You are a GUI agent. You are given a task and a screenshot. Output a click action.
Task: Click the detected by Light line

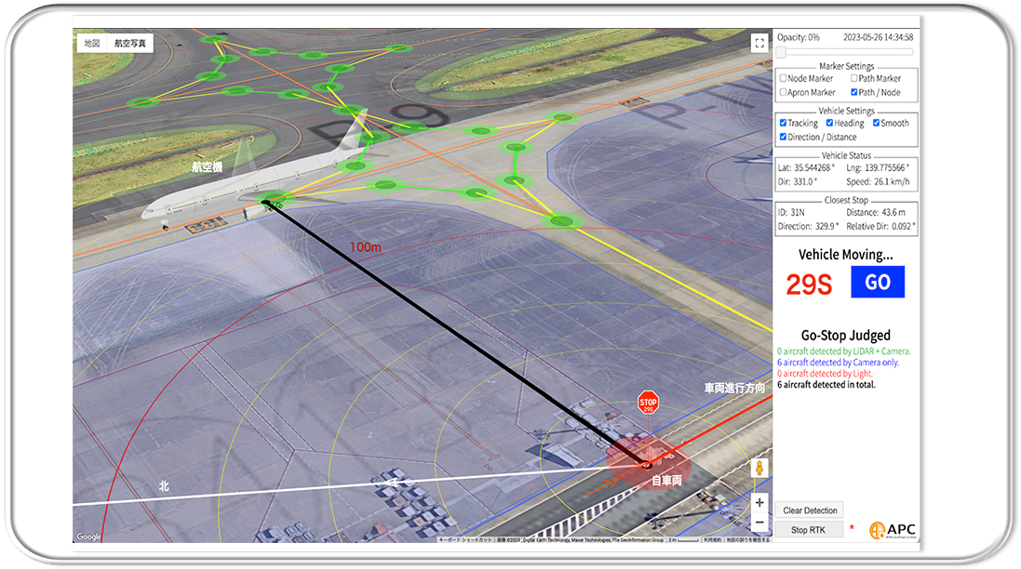pyautogui.click(x=825, y=373)
